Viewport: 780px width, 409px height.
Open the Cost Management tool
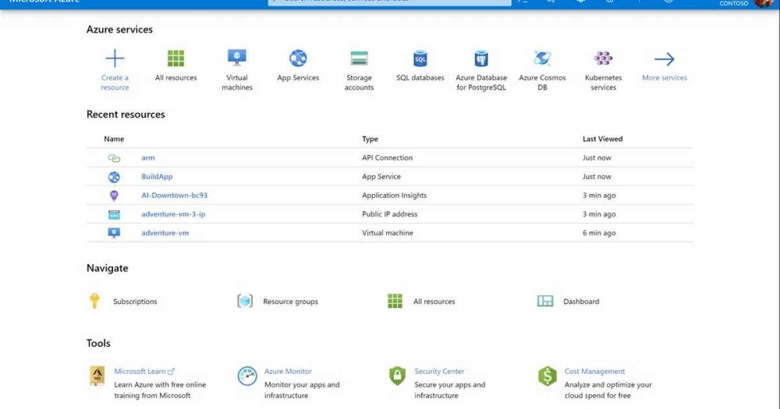[594, 371]
